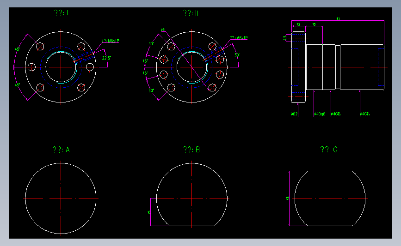Click the ø40g6 diameter label
Image resolution: width=401 pixels, height=246 pixels.
[320, 114]
